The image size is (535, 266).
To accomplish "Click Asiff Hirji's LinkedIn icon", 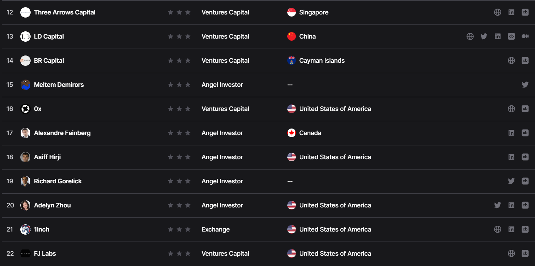I will point(511,157).
